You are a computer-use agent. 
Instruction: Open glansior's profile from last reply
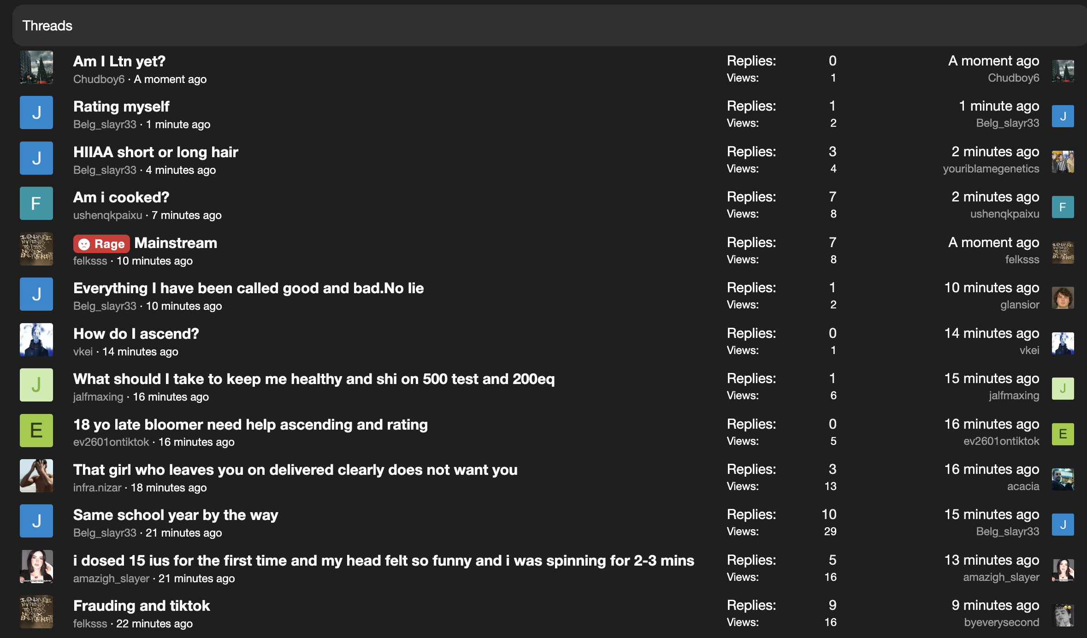(1019, 305)
